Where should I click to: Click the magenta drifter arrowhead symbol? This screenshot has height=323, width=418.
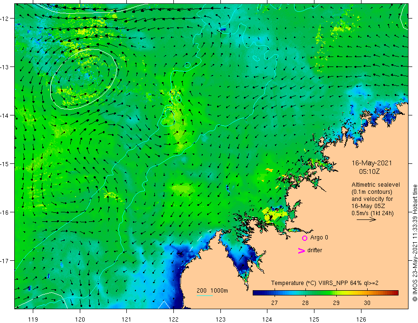pos(301,250)
